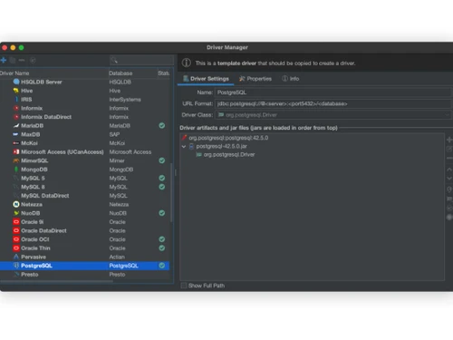Select the Presto driver row
Screen dimensions: 453x340
[x=84, y=275]
